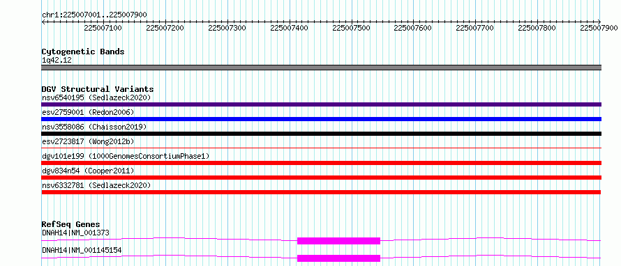This screenshot has height=266, width=621.
Task: Click ruler position label 225007600
Action: [413, 28]
